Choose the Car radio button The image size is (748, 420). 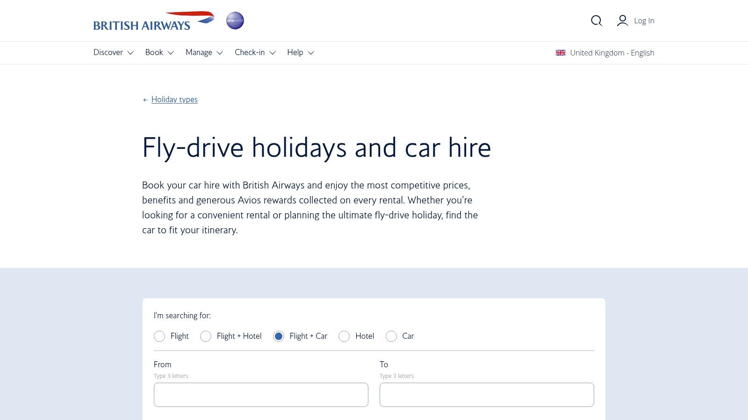(x=391, y=336)
